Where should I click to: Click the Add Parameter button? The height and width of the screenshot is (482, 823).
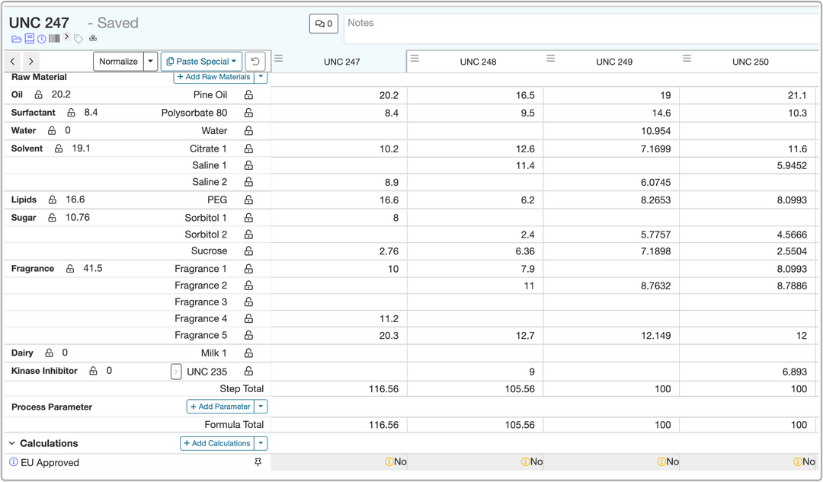[x=219, y=407]
